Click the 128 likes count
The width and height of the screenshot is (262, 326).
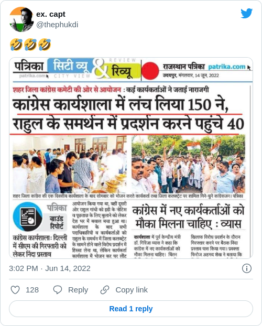tap(32, 290)
